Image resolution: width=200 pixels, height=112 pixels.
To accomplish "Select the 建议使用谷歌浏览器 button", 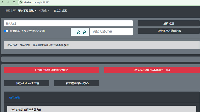I will coord(169,31).
